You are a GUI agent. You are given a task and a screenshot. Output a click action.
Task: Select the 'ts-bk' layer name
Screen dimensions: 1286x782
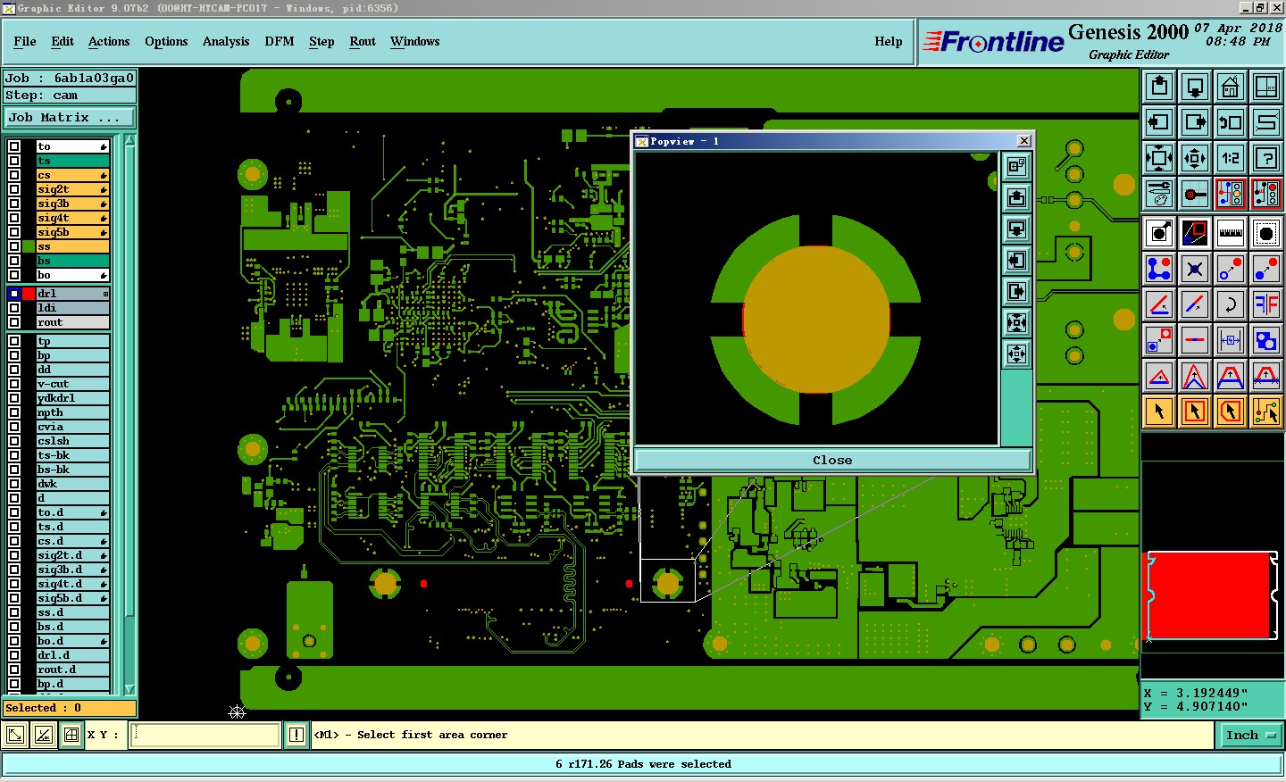[71, 455]
